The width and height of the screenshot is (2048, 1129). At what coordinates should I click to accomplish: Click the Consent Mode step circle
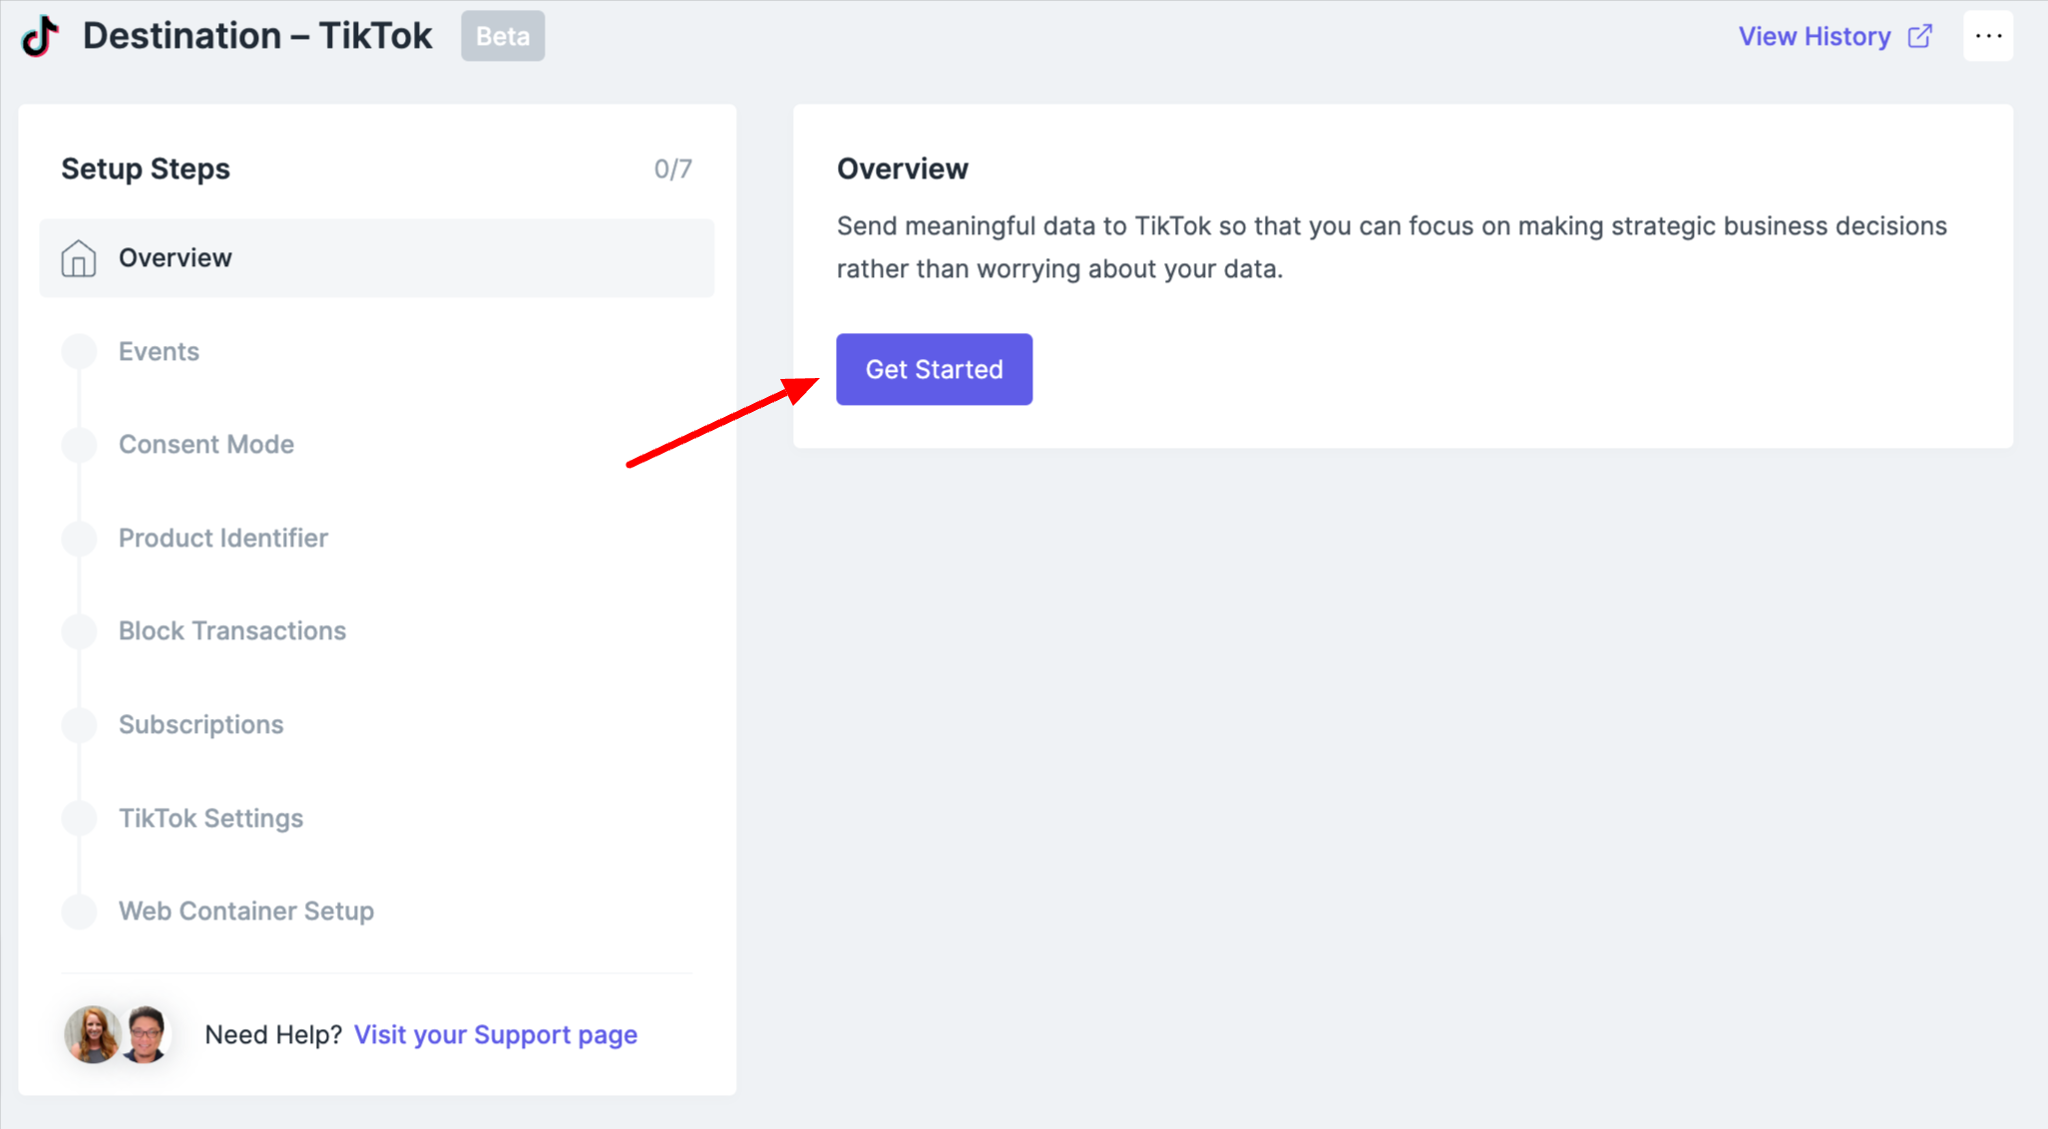tap(79, 444)
